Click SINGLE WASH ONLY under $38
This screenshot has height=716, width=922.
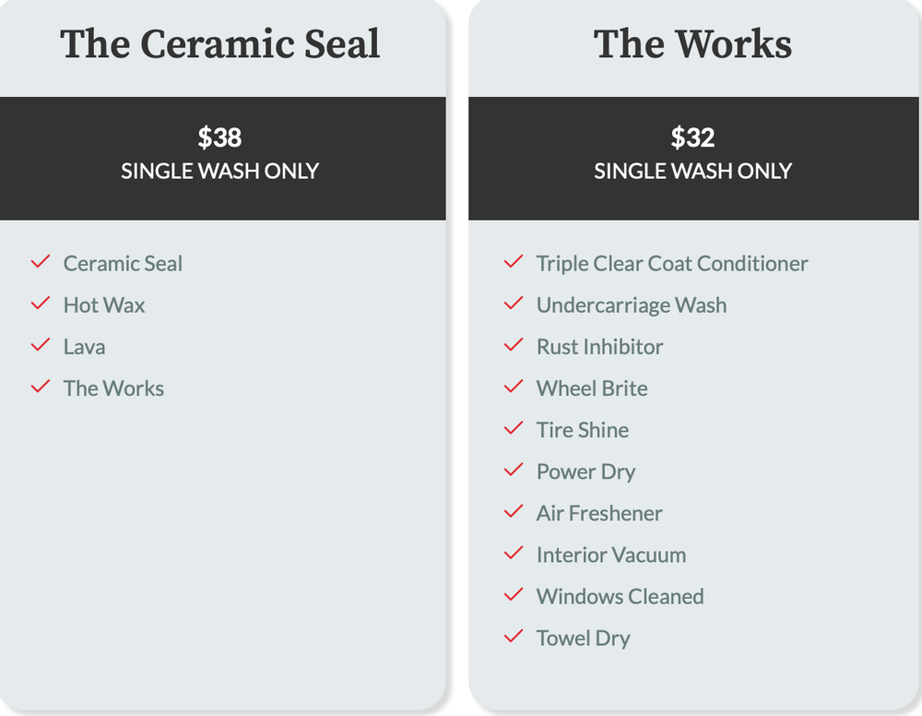pos(219,171)
